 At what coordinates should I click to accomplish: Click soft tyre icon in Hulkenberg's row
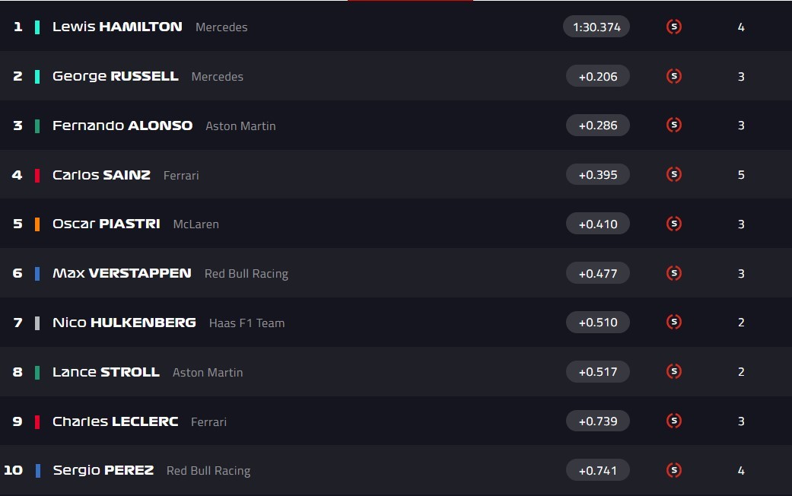click(x=673, y=323)
